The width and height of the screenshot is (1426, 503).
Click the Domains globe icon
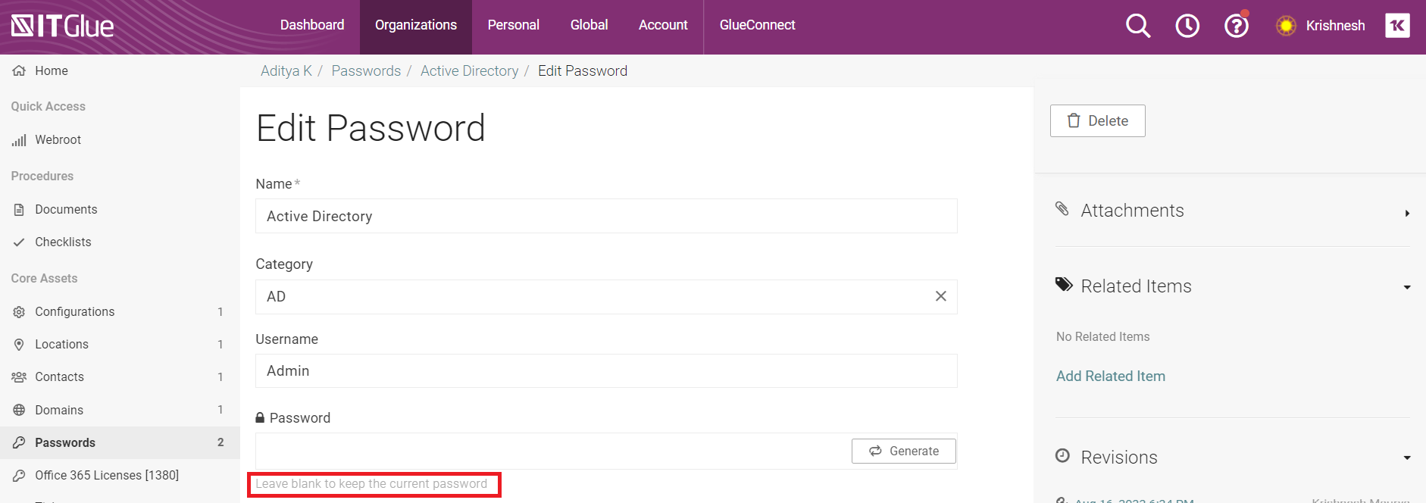tap(19, 410)
